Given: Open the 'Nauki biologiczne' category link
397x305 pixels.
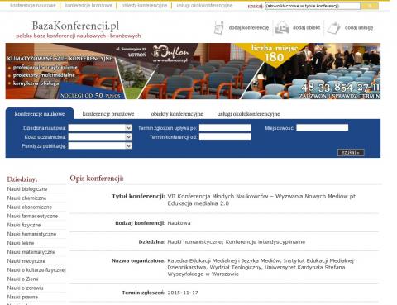Looking at the screenshot, I should click(27, 189).
